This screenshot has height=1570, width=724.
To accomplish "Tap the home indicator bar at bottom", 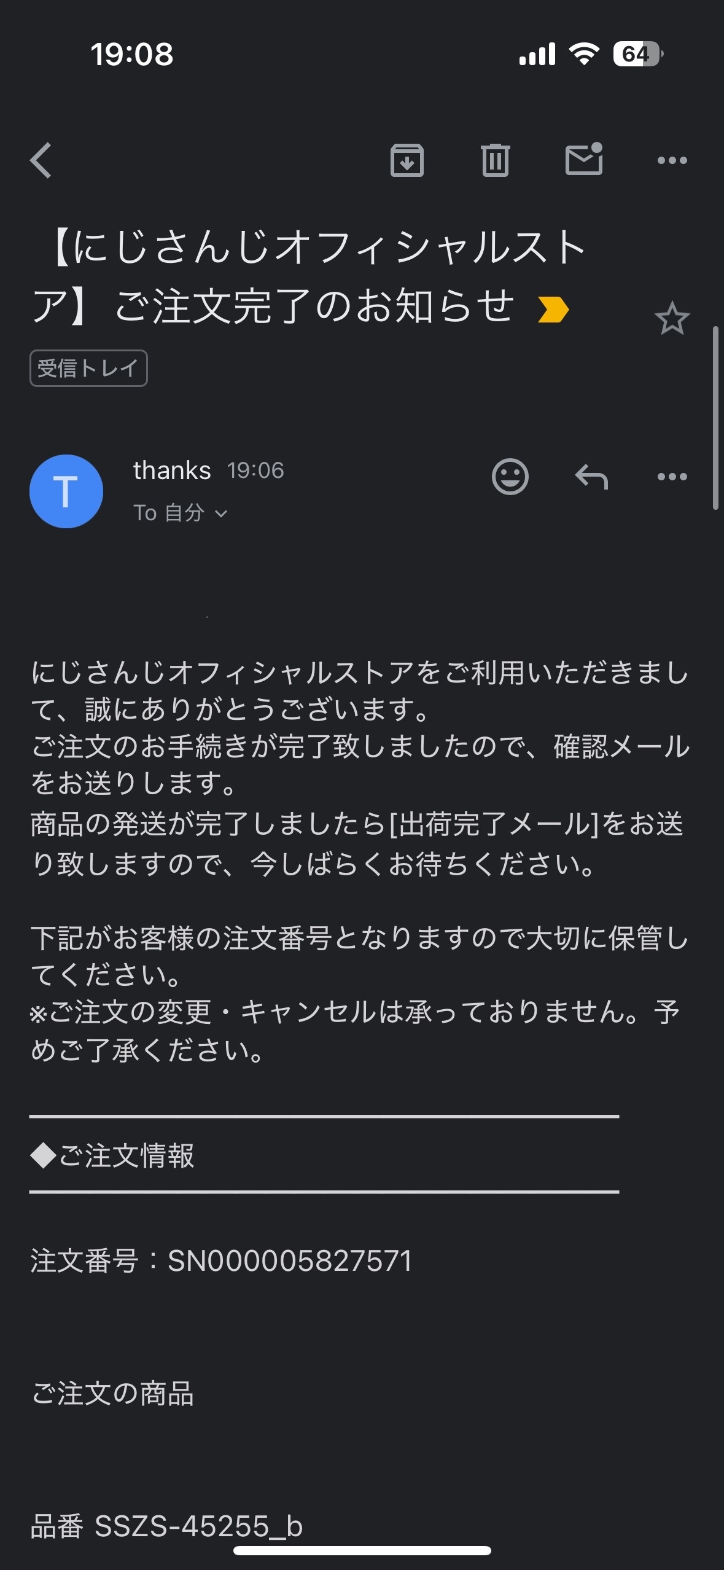I will pos(362,1550).
